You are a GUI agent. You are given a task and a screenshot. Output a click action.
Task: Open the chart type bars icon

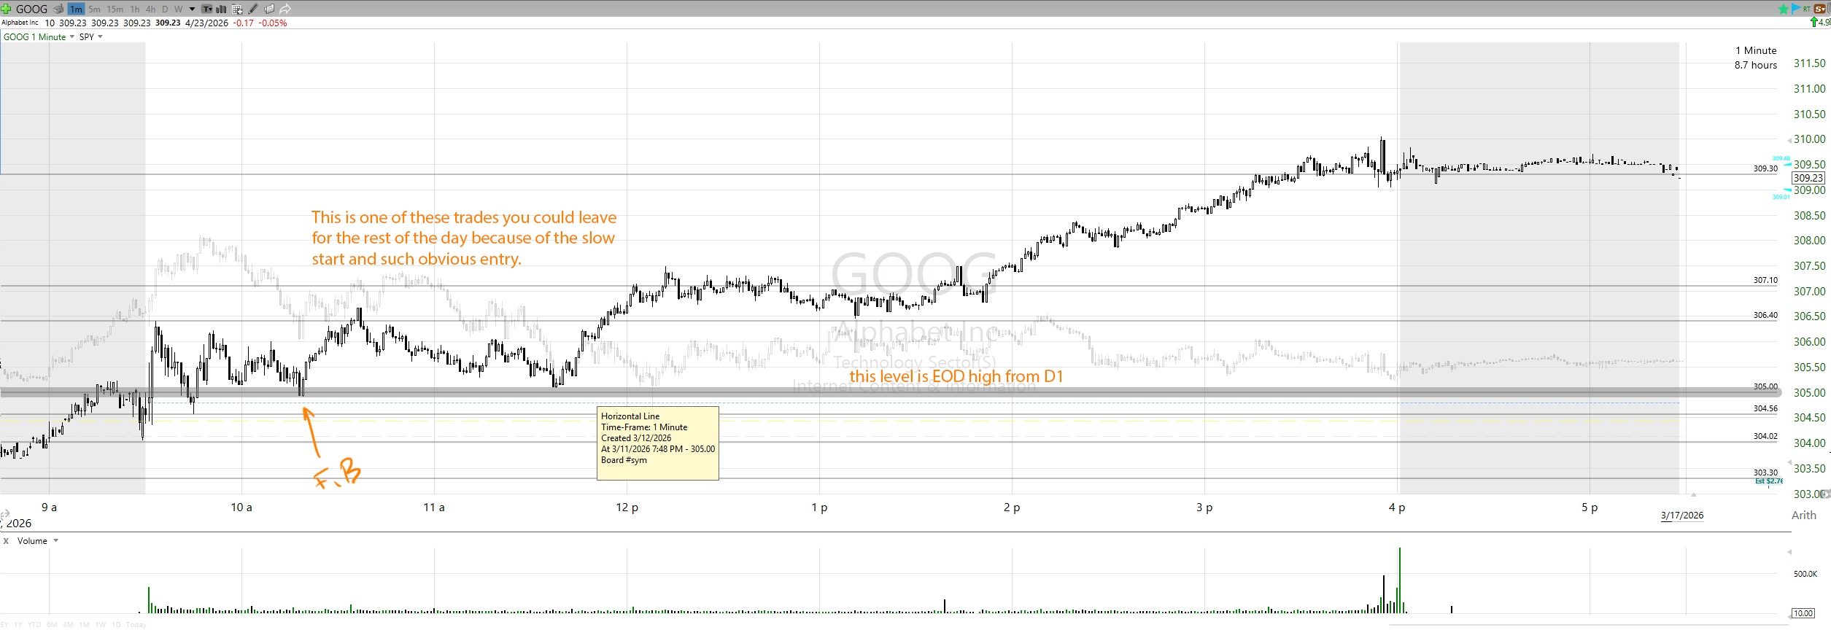click(221, 9)
